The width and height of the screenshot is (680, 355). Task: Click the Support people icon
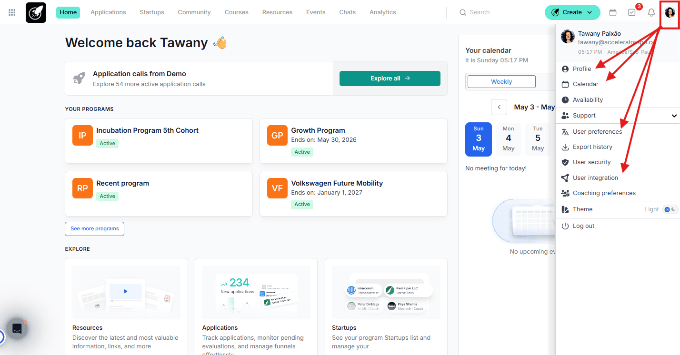[x=565, y=116]
